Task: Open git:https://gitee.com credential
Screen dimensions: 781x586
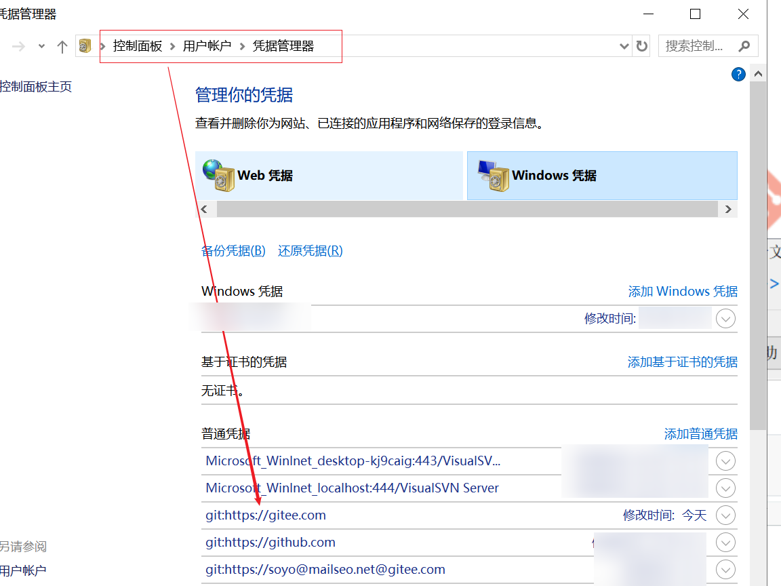Action: point(266,515)
